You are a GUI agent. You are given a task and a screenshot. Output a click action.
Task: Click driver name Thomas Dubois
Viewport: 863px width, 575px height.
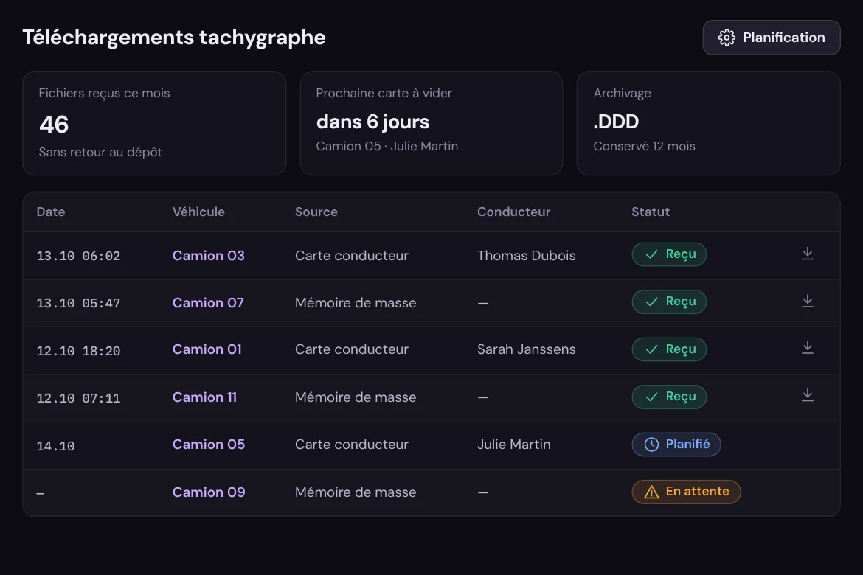tap(526, 255)
